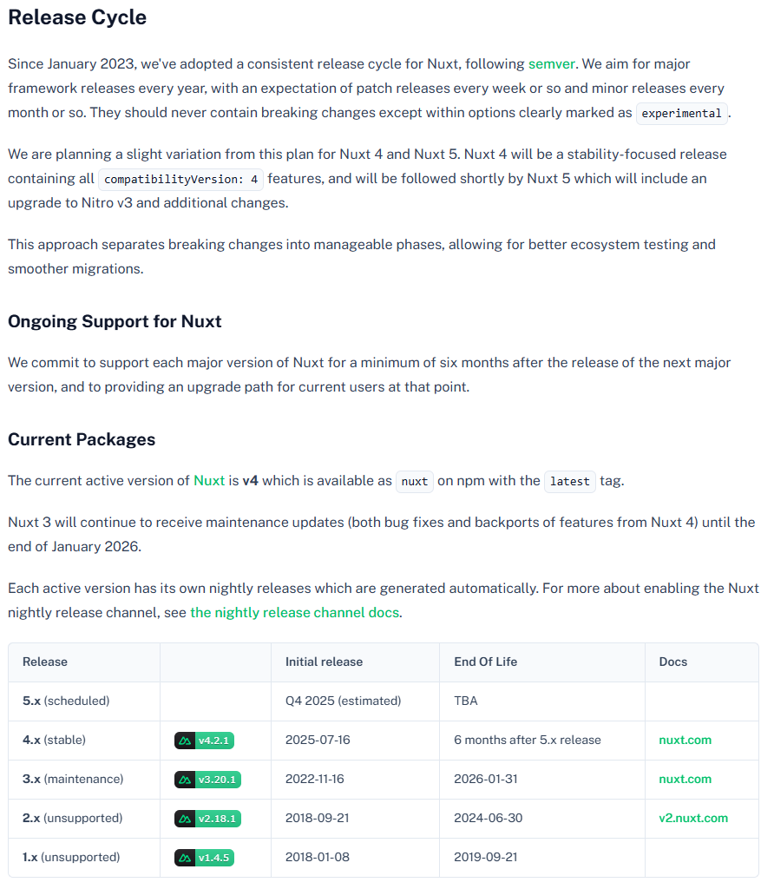The image size is (774, 889).
Task: Select the Docs column header
Action: (x=672, y=662)
